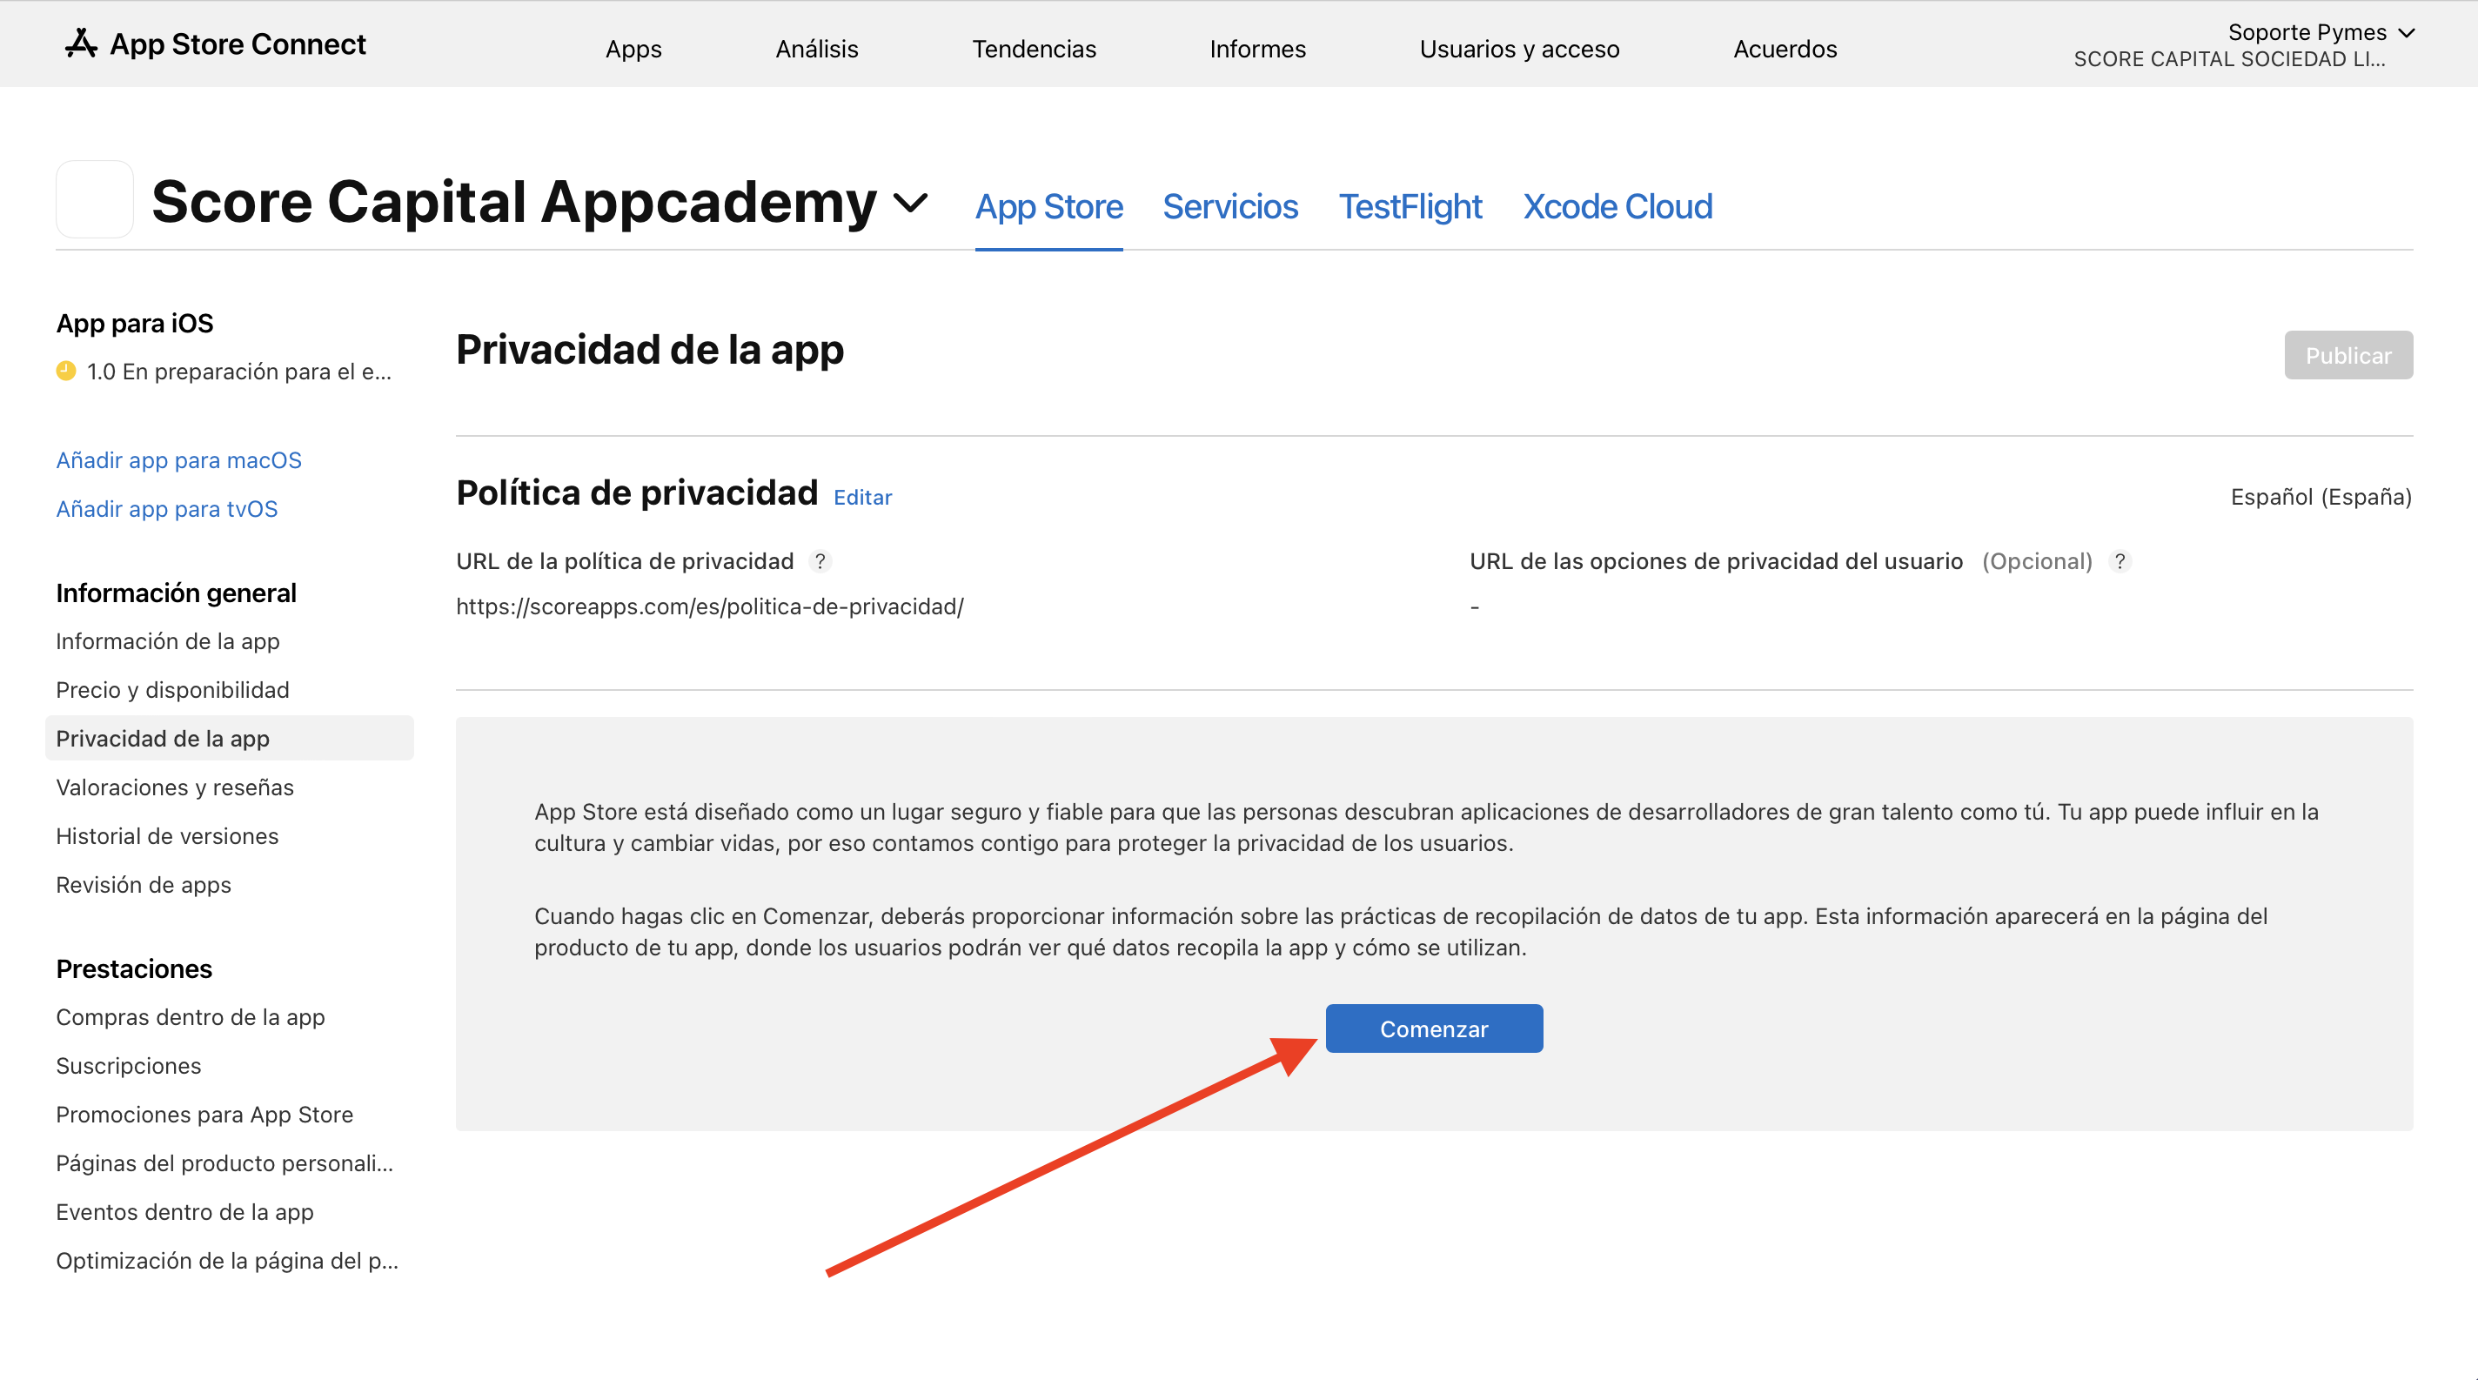Screen dimensions: 2478x1380
Task: Click the App Store Connect logo icon
Action: (81, 44)
